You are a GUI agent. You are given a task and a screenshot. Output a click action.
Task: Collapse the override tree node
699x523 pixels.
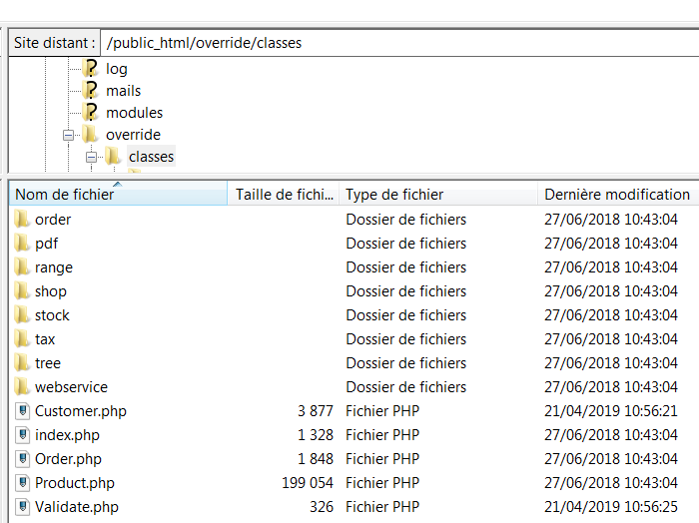[x=68, y=135]
